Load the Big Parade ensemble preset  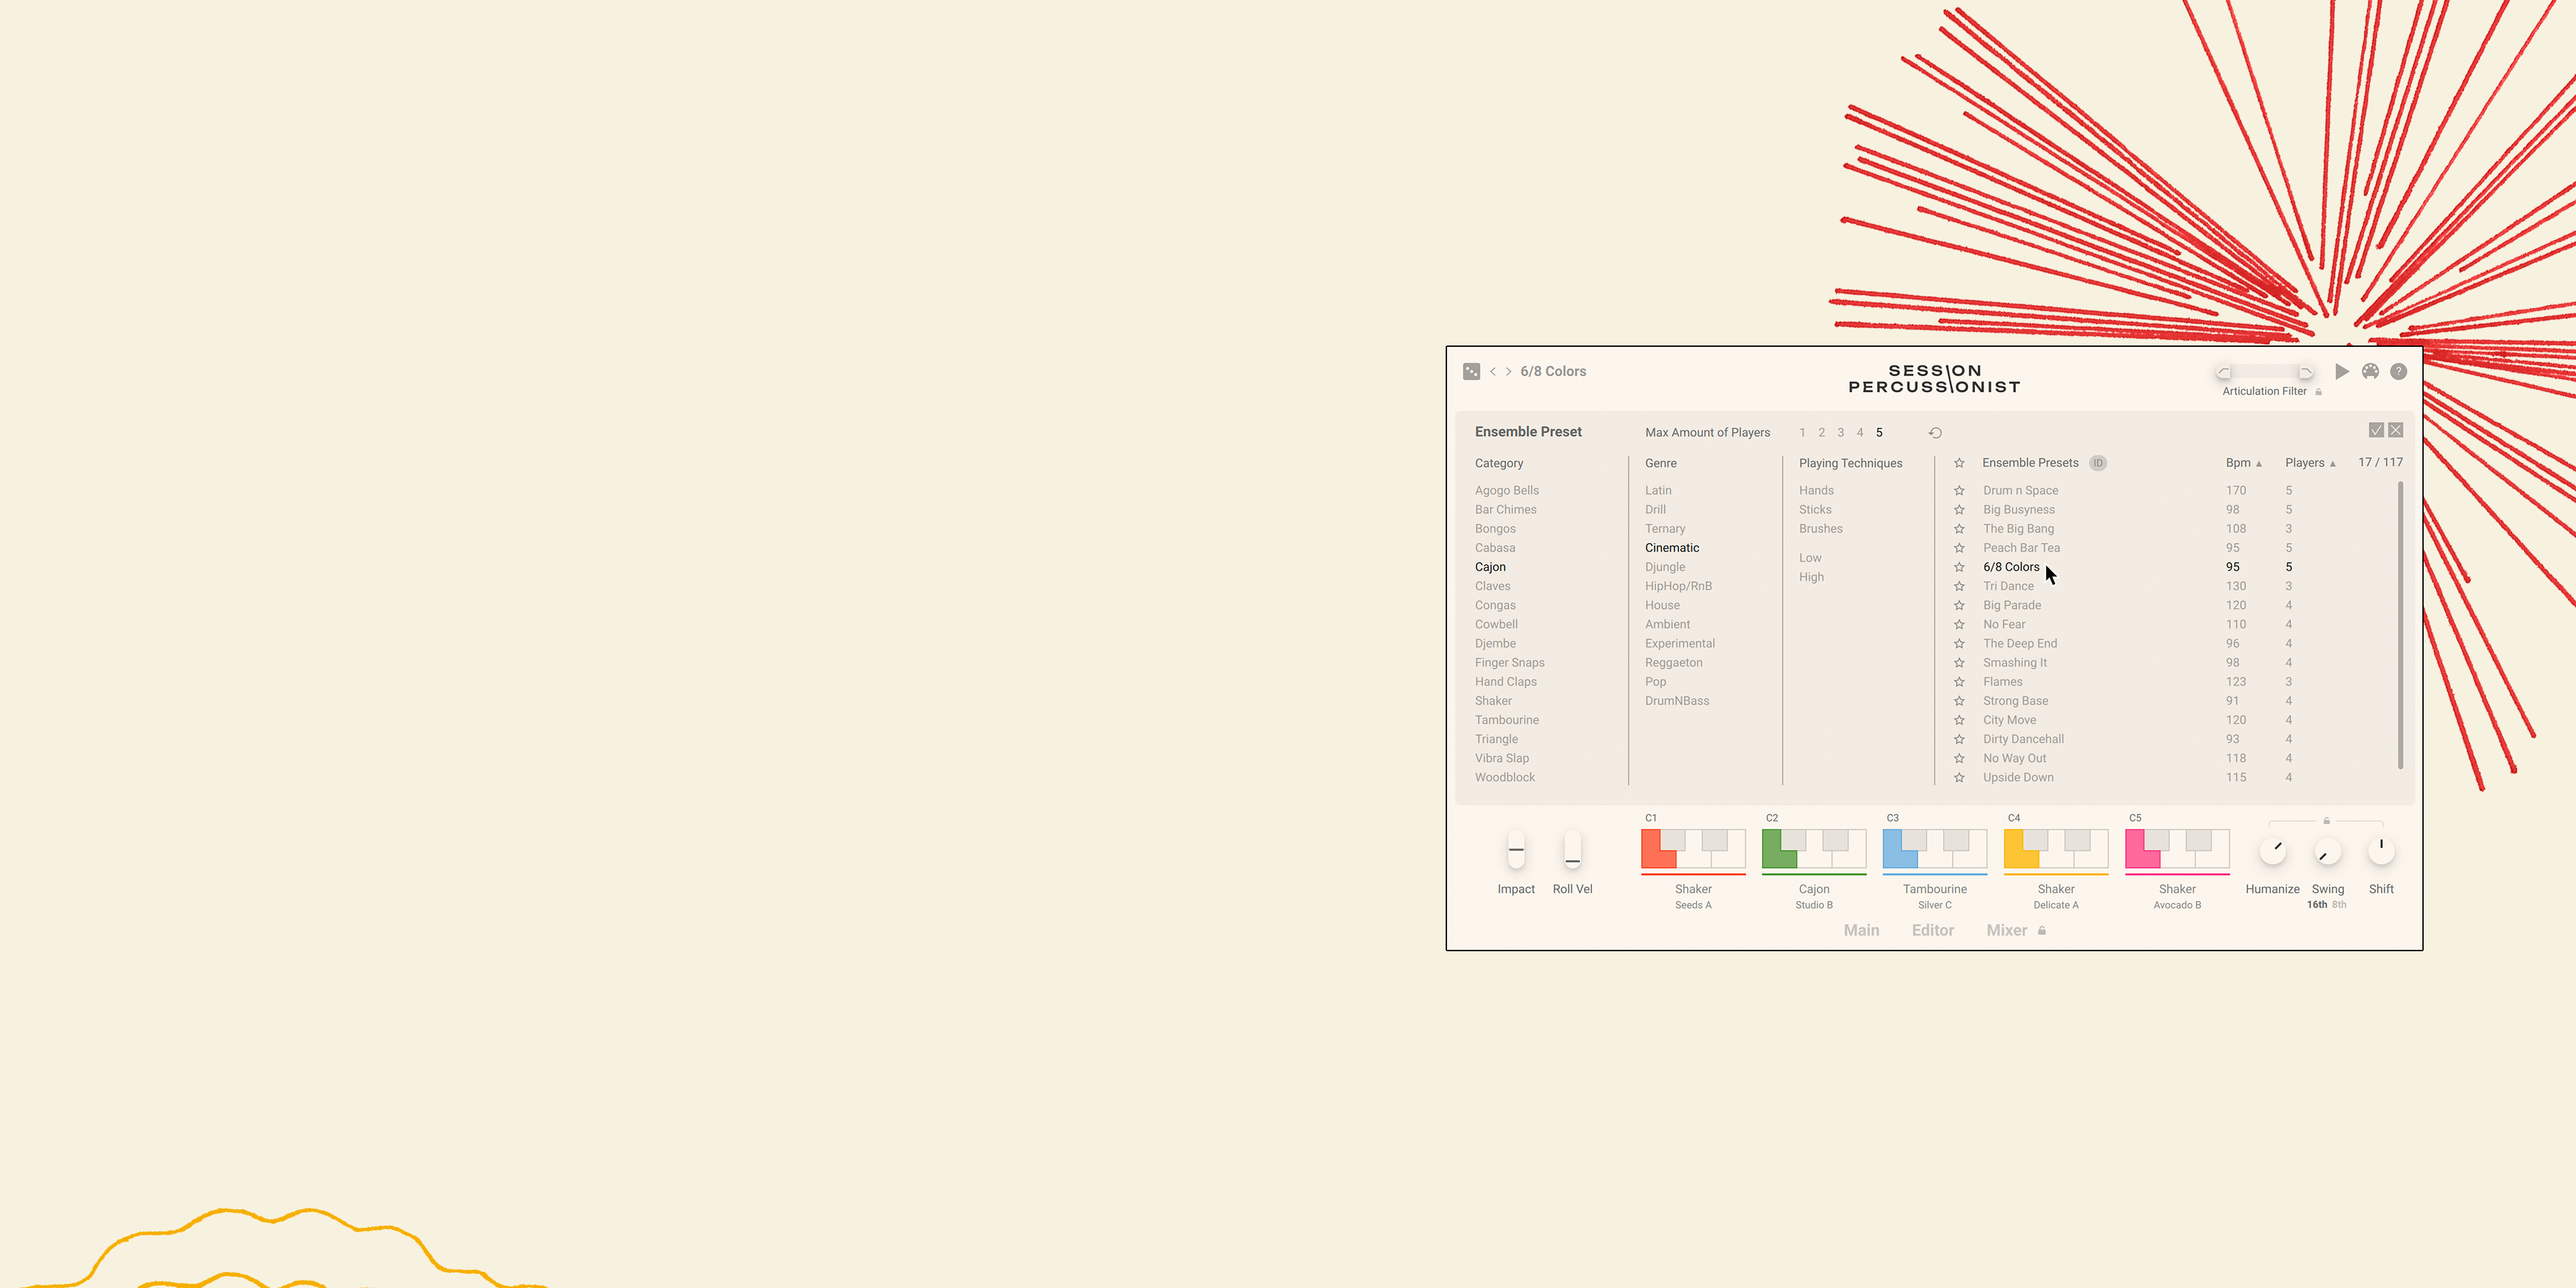pyautogui.click(x=2012, y=605)
